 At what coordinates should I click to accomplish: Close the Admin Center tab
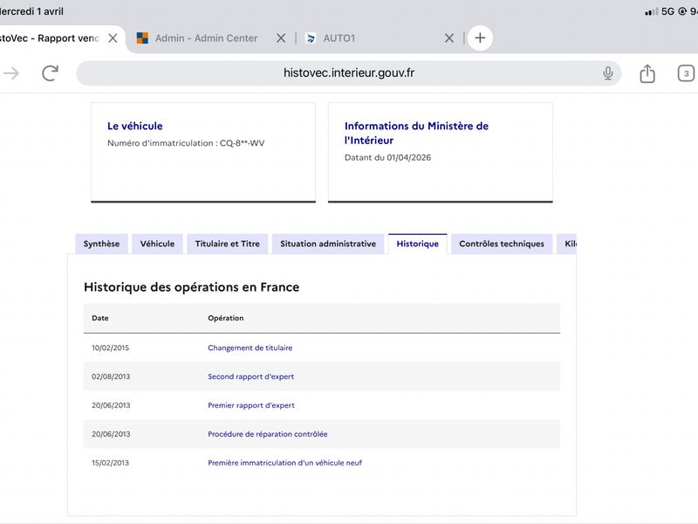[281, 38]
